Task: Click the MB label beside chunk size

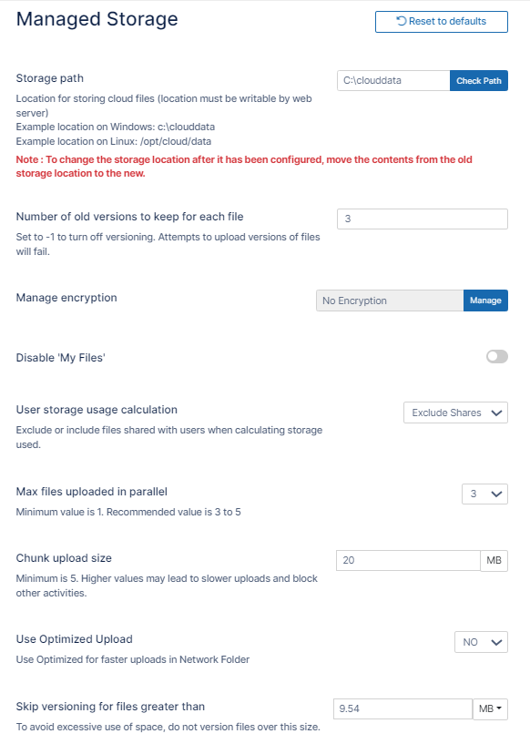Action: (x=494, y=561)
